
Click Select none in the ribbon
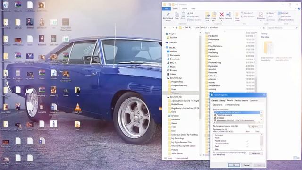point(284,17)
